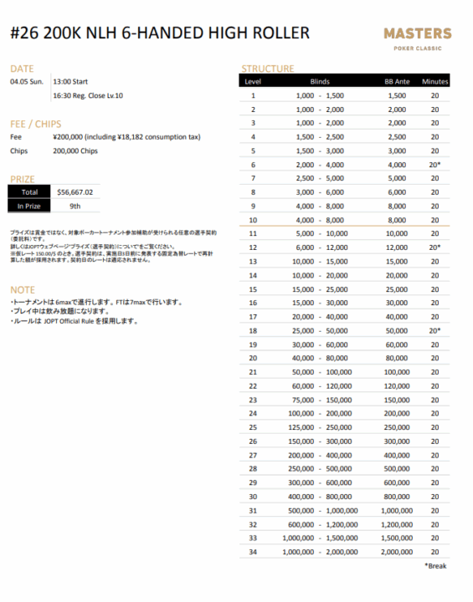Click the PRIZE section heading

pyautogui.click(x=23, y=179)
